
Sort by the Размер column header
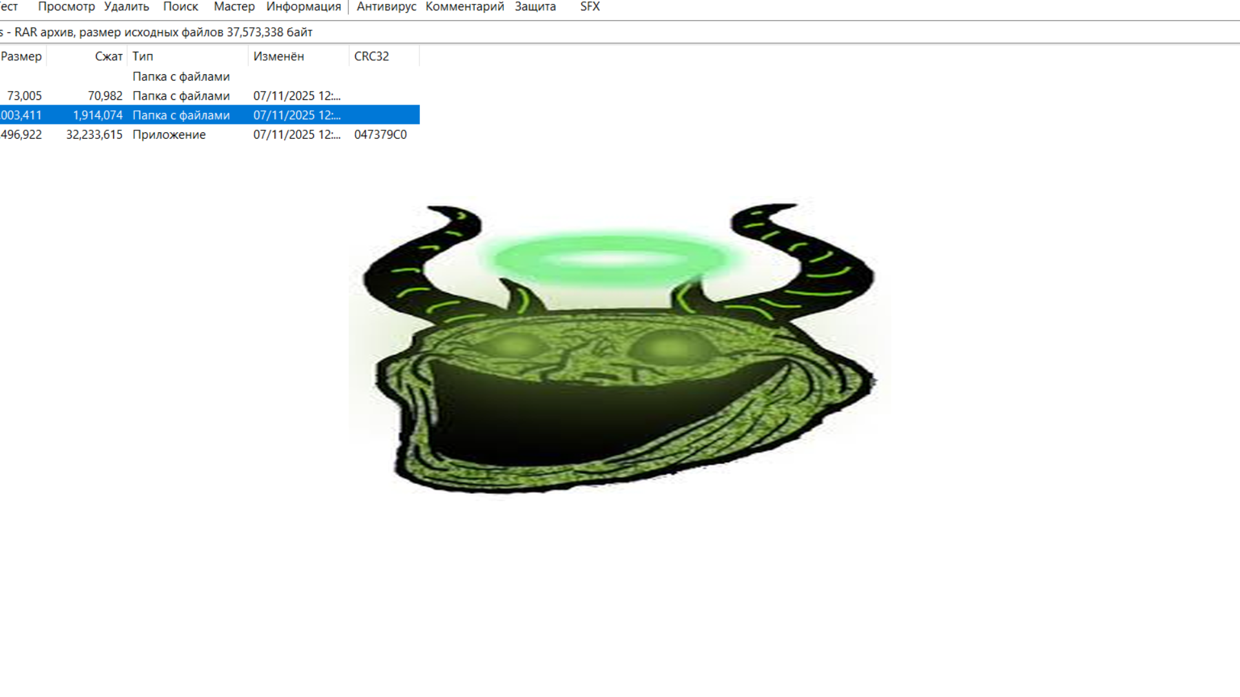(21, 56)
